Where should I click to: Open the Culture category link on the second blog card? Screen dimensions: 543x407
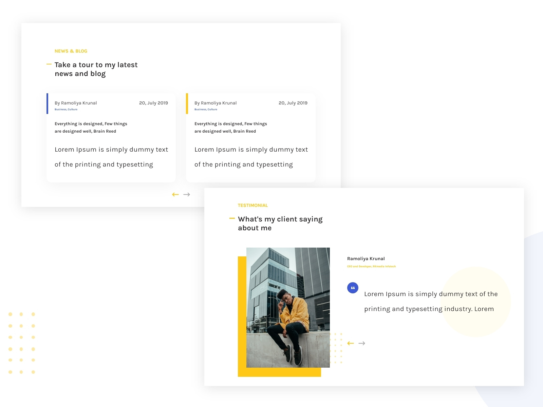pyautogui.click(x=212, y=109)
